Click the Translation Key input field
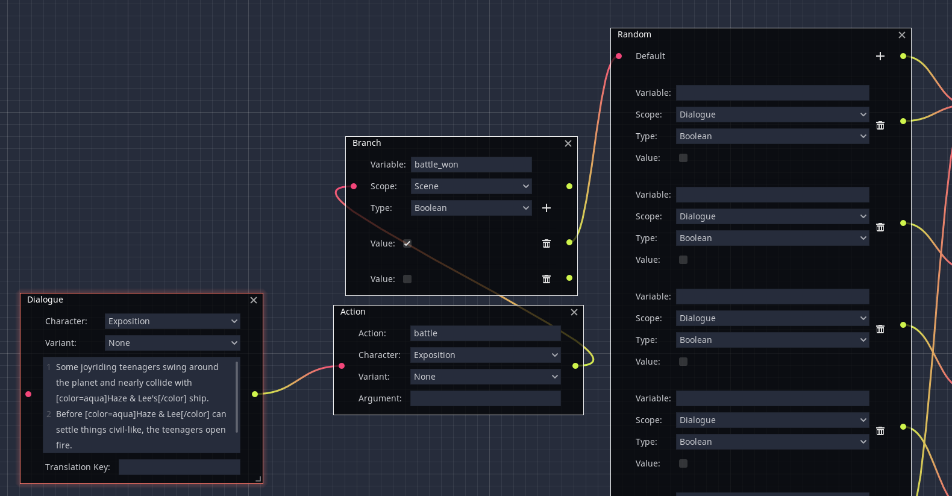Image resolution: width=952 pixels, height=496 pixels. tap(179, 467)
